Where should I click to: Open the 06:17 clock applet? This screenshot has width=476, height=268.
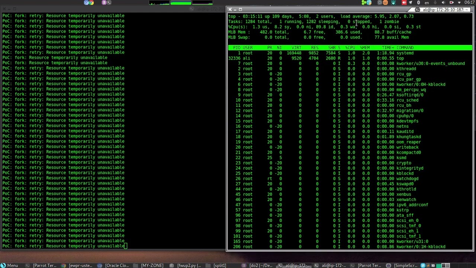(469, 3)
